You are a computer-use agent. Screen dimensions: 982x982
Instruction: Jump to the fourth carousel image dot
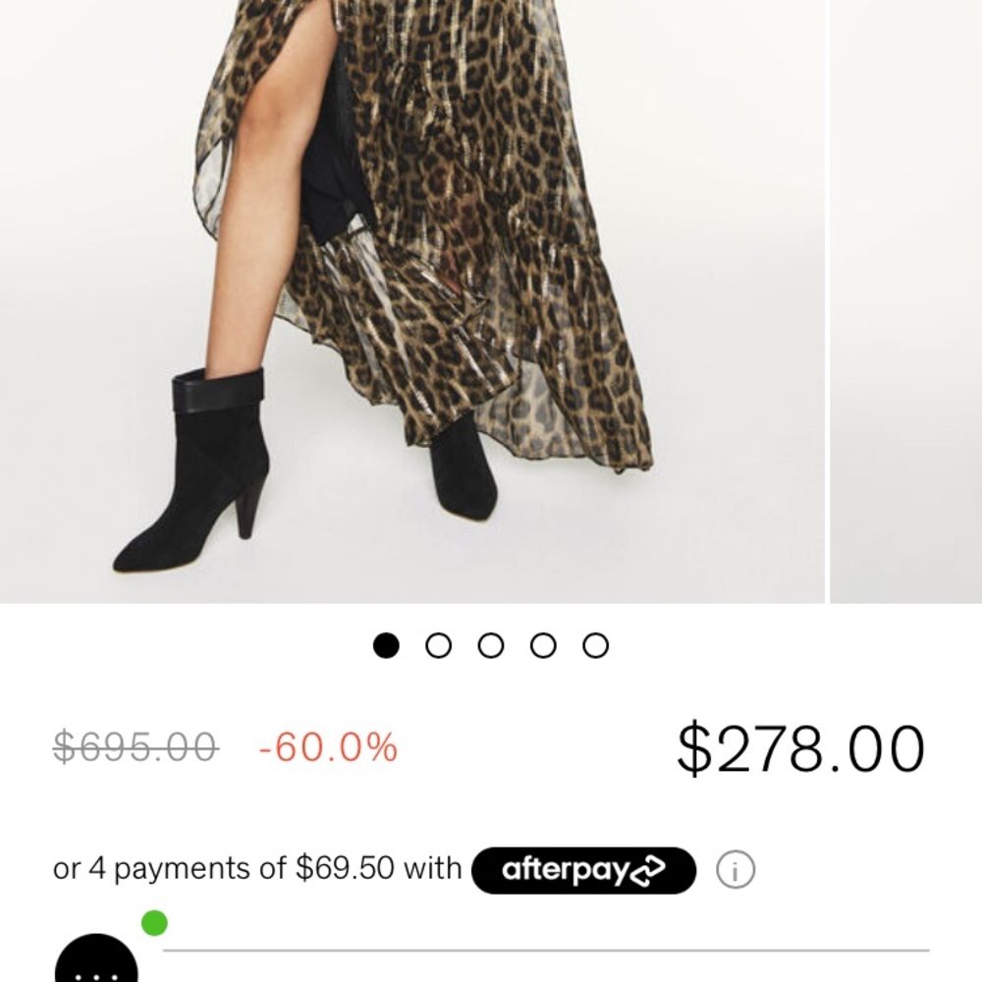tap(543, 645)
